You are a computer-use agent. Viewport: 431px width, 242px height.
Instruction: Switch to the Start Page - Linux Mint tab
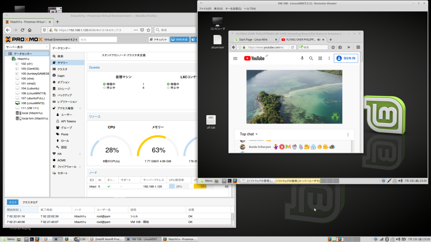[x=253, y=39]
